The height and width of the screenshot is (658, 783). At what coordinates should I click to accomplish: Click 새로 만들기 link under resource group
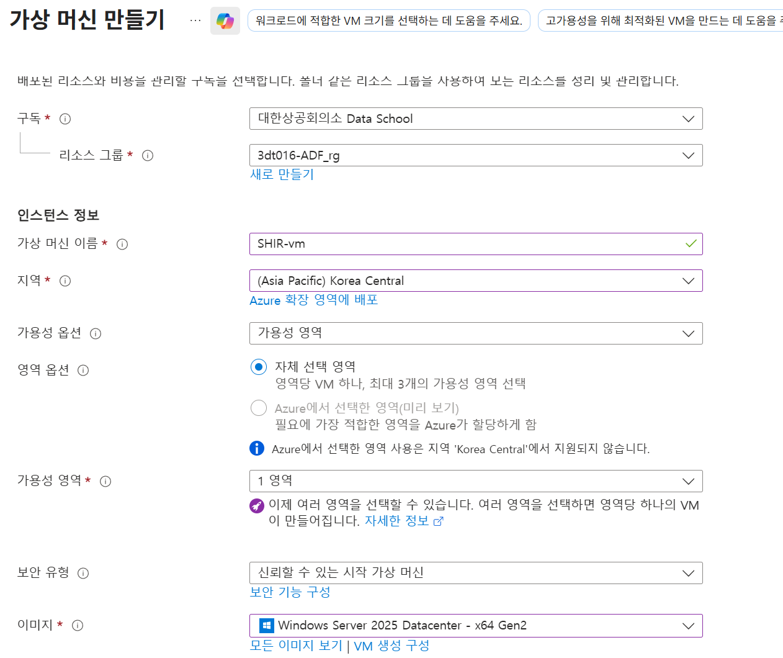[282, 174]
